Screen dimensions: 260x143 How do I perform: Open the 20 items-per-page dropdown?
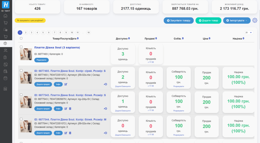tap(249, 33)
